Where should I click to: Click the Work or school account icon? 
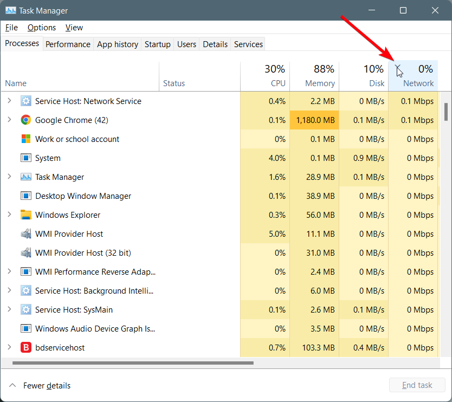[26, 139]
